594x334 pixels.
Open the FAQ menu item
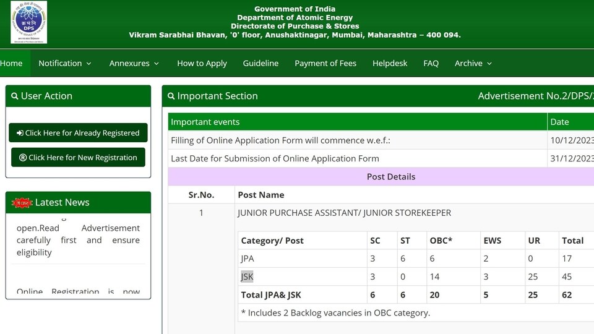431,63
